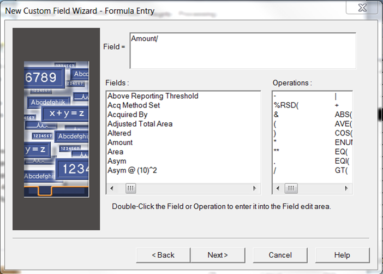383x274 pixels.
Task: Choose the EQ( function
Action: [341, 152]
